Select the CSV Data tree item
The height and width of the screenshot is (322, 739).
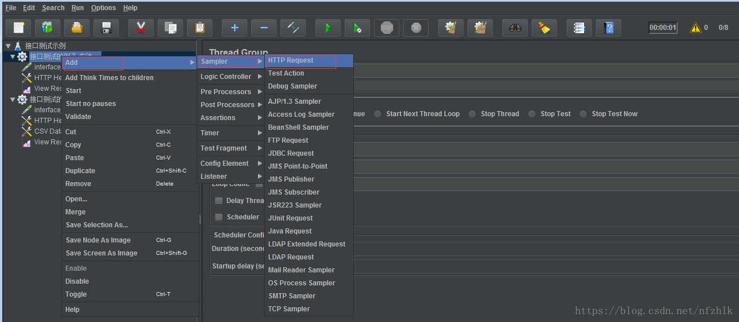pos(47,131)
